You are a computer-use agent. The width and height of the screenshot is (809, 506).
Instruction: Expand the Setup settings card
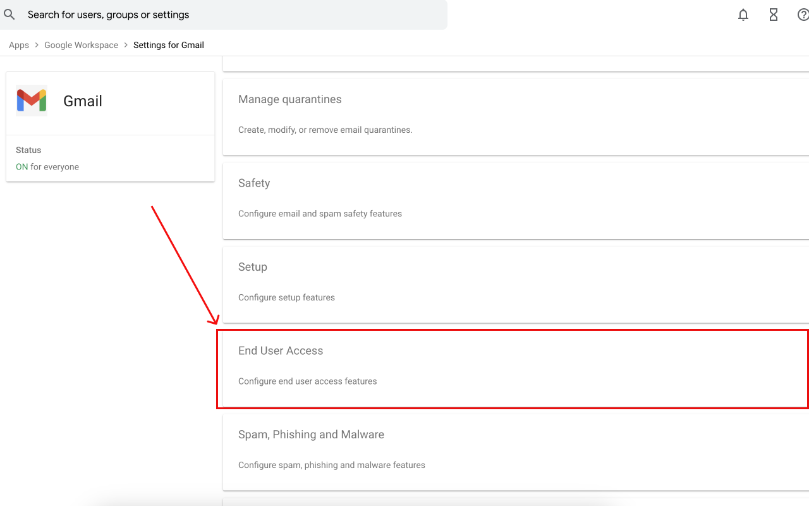coord(516,285)
